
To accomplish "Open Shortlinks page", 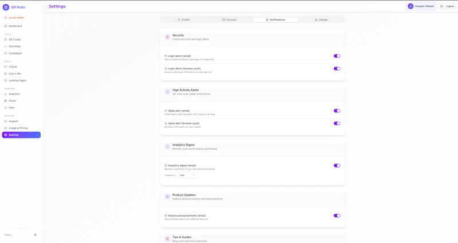I will [15, 46].
